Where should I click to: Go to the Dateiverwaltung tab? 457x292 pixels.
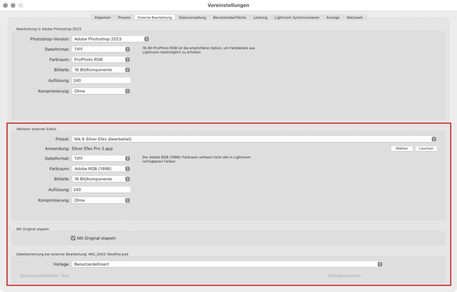click(x=192, y=17)
